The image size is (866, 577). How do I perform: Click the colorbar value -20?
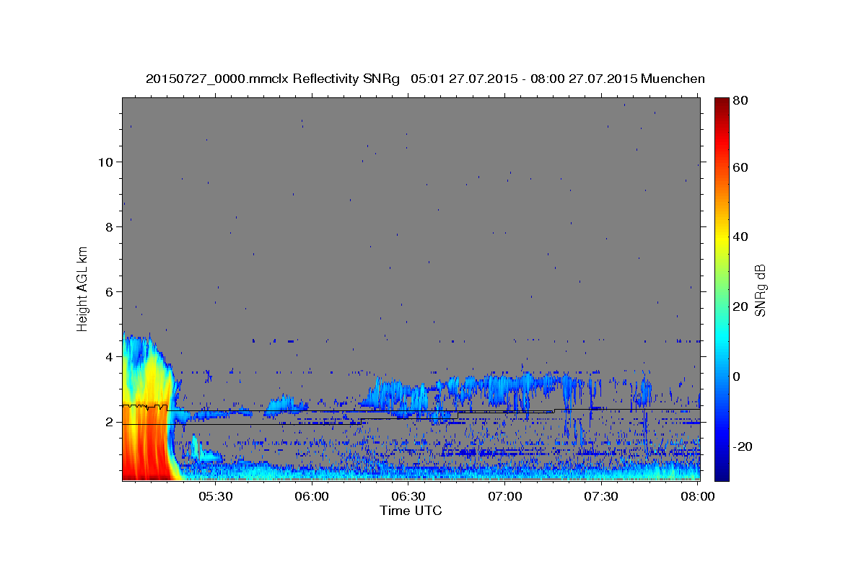[x=743, y=446]
